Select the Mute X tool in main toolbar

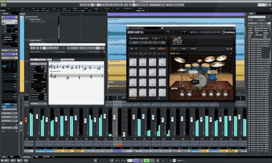pos(114,5)
